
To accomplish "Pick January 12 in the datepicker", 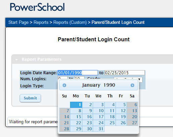I will pos(121,111).
